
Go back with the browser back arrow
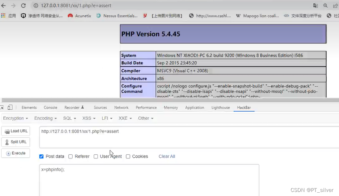tap(3, 6)
